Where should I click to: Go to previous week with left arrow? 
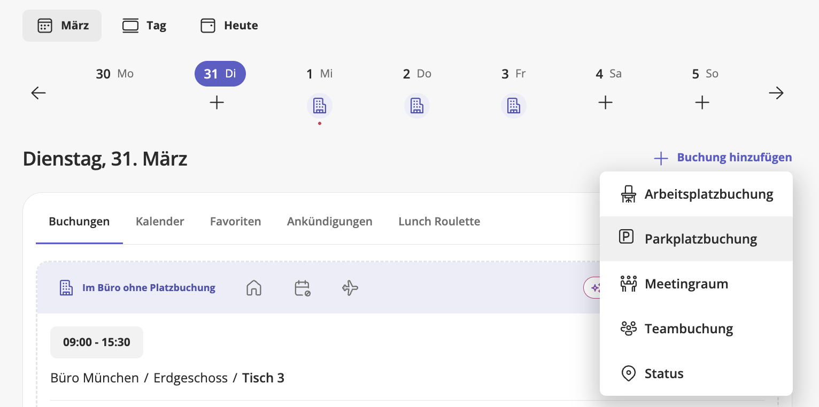tap(38, 93)
